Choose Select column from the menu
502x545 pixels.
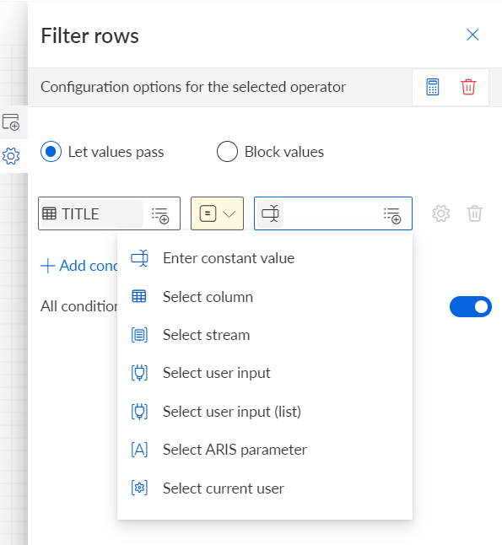pos(265,297)
